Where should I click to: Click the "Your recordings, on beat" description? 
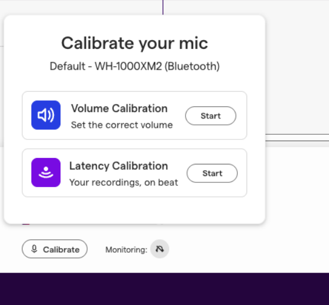124,182
